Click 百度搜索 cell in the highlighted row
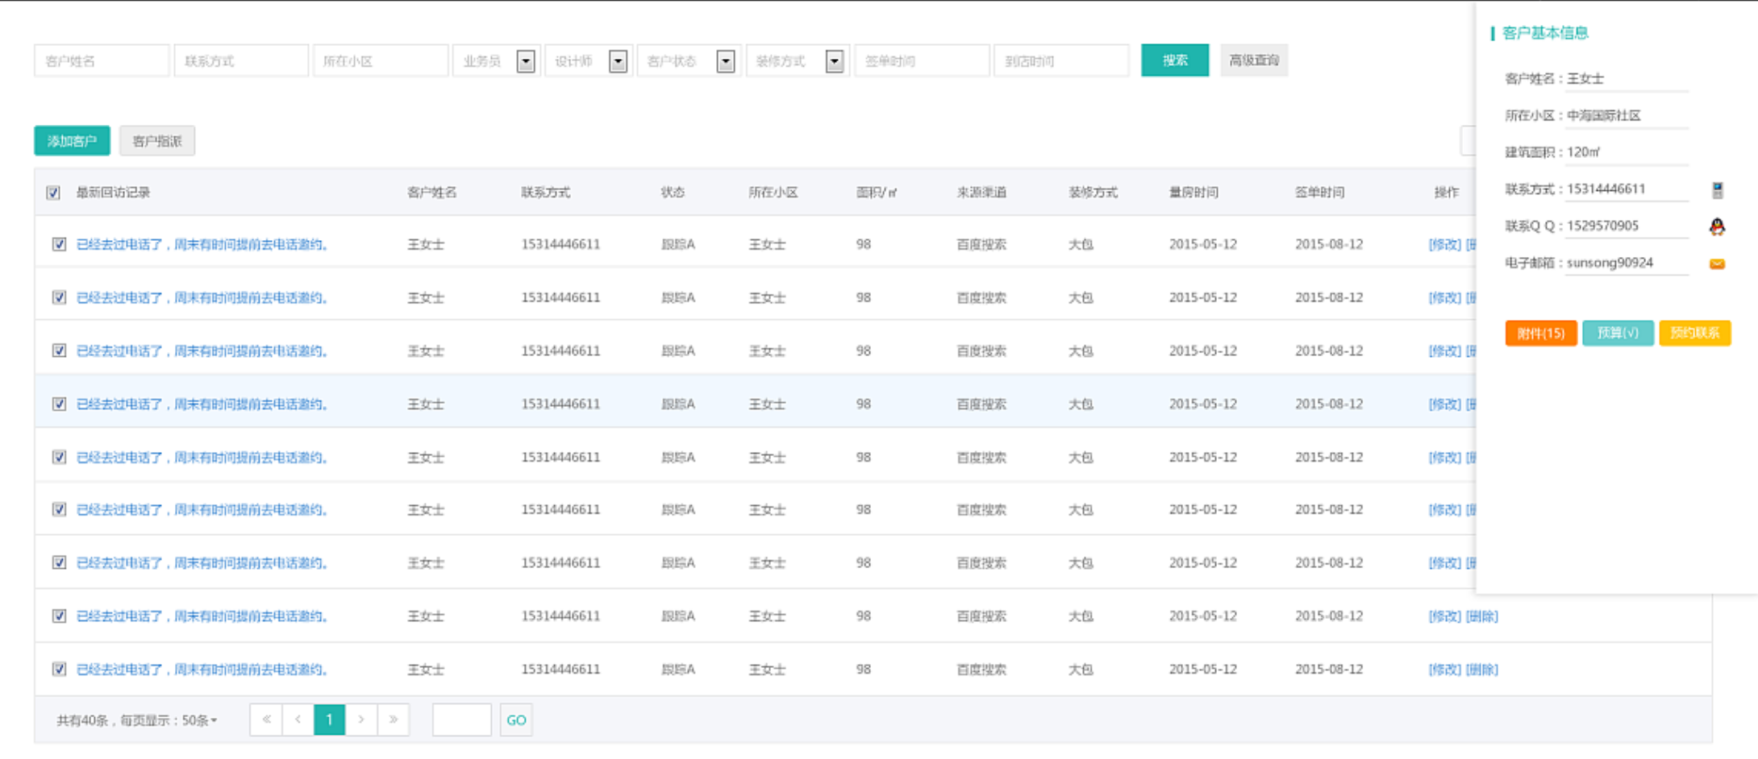This screenshot has height=759, width=1758. tap(981, 404)
